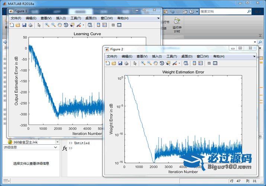Viewport: 266px width, 186px height.
Task: Activate Zoom In tool in Figure 2
Action: click(x=143, y=63)
